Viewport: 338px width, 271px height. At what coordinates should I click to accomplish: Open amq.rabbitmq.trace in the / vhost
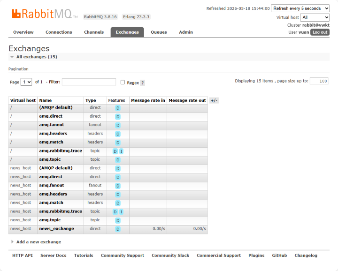pyautogui.click(x=61, y=151)
